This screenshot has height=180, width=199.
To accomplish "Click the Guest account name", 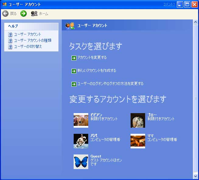I will click(96, 156).
